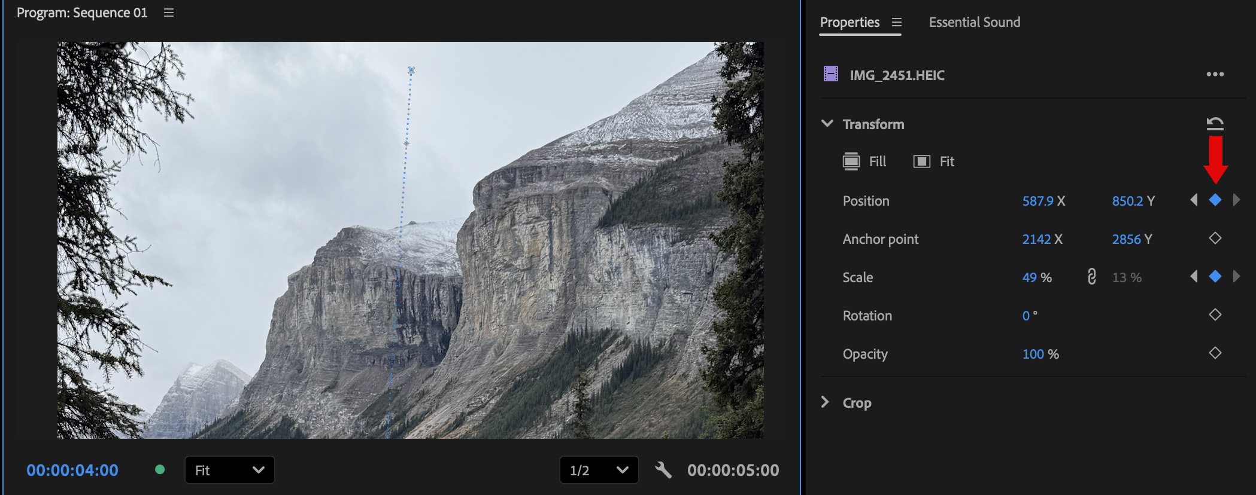Enable the Rotation keyframe diamond
Screen dimensions: 1256x495
point(1215,315)
